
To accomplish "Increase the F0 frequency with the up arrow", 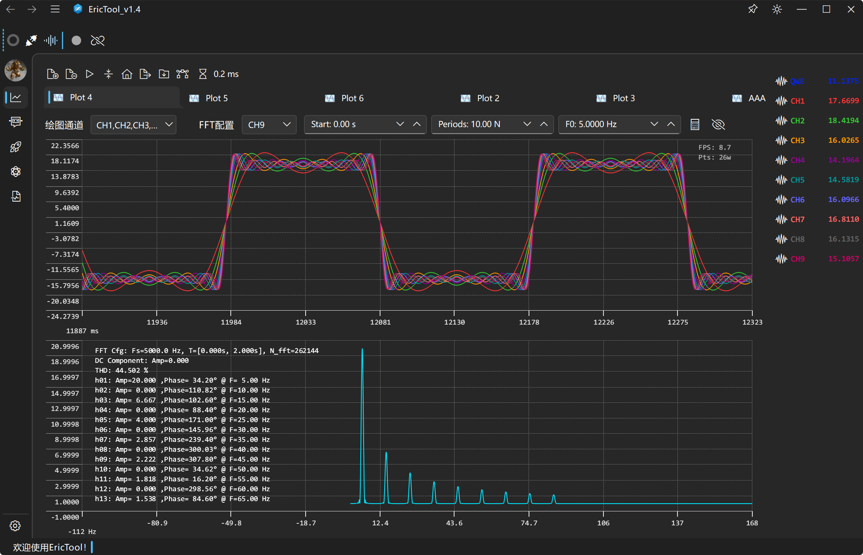I will 671,124.
